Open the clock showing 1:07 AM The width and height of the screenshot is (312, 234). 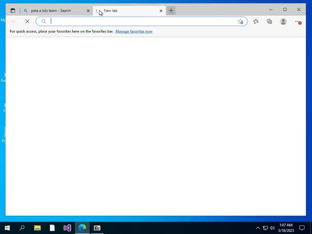click(286, 228)
